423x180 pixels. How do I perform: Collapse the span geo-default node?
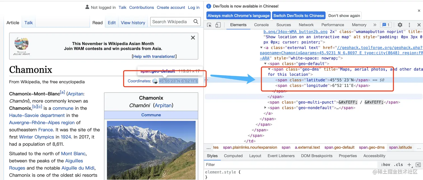tap(265, 64)
